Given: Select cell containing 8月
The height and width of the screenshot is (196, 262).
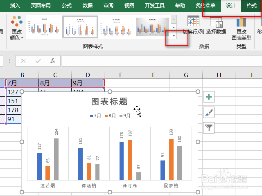Looking at the screenshot, I should (55, 83).
